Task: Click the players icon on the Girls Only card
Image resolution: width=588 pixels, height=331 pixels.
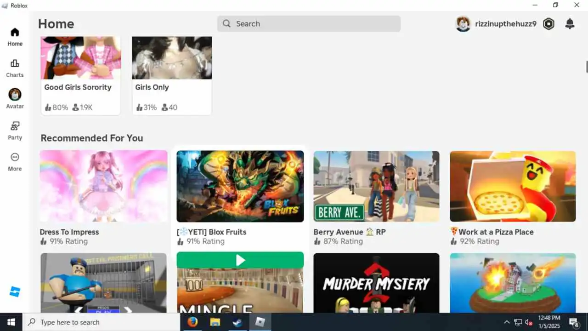Action: pos(164,108)
